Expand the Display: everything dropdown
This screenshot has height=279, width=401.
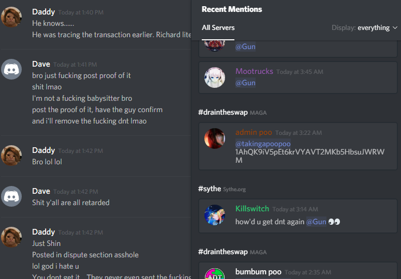364,27
